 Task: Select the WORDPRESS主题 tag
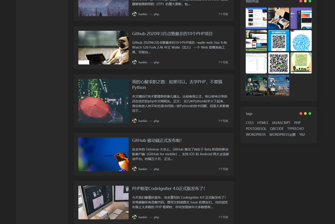[x=282, y=135]
